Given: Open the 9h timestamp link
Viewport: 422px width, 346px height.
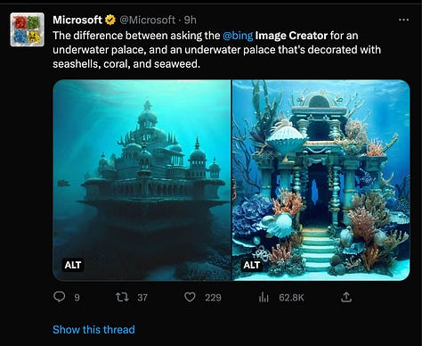Looking at the screenshot, I should point(191,20).
